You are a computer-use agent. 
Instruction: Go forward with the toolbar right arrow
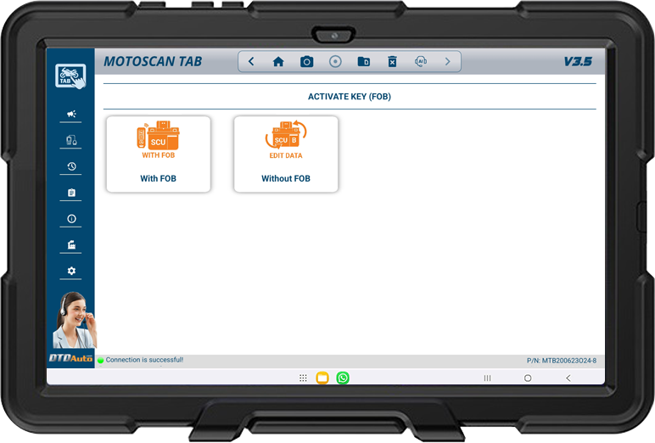pos(448,62)
